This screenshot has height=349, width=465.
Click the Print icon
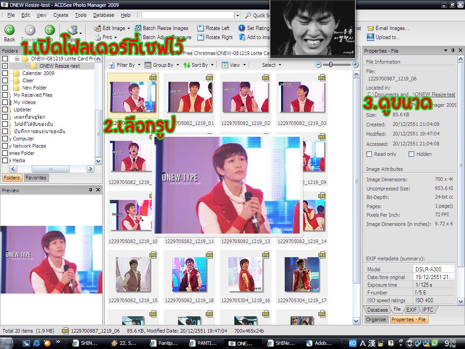(98, 37)
